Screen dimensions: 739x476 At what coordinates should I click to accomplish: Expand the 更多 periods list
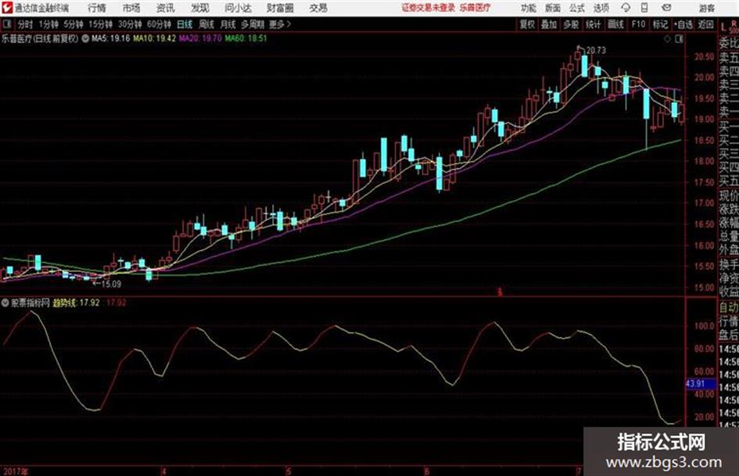[x=281, y=24]
